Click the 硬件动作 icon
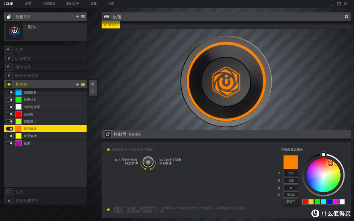The width and height of the screenshot is (354, 221). [9, 67]
